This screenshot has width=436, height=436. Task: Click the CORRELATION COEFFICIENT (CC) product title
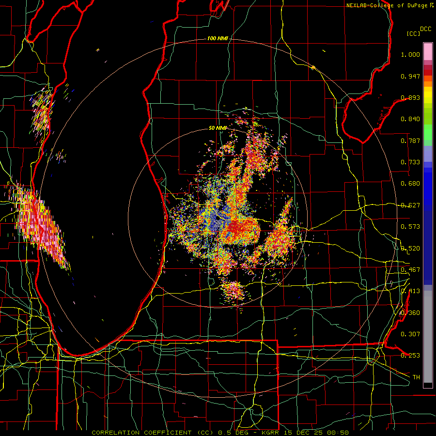pos(153,433)
